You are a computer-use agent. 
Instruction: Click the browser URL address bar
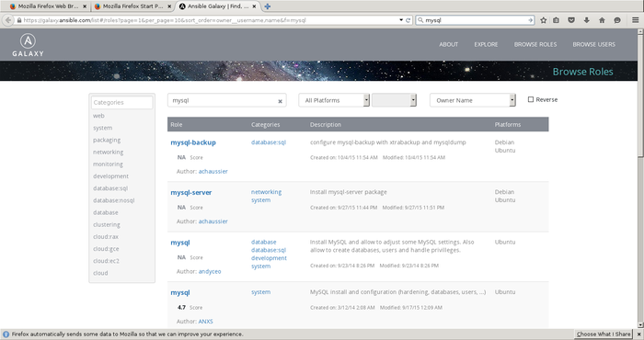point(207,20)
